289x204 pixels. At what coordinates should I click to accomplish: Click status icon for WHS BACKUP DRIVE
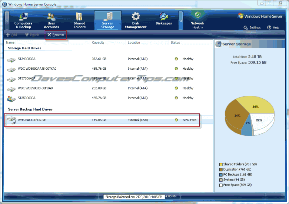[176, 120]
